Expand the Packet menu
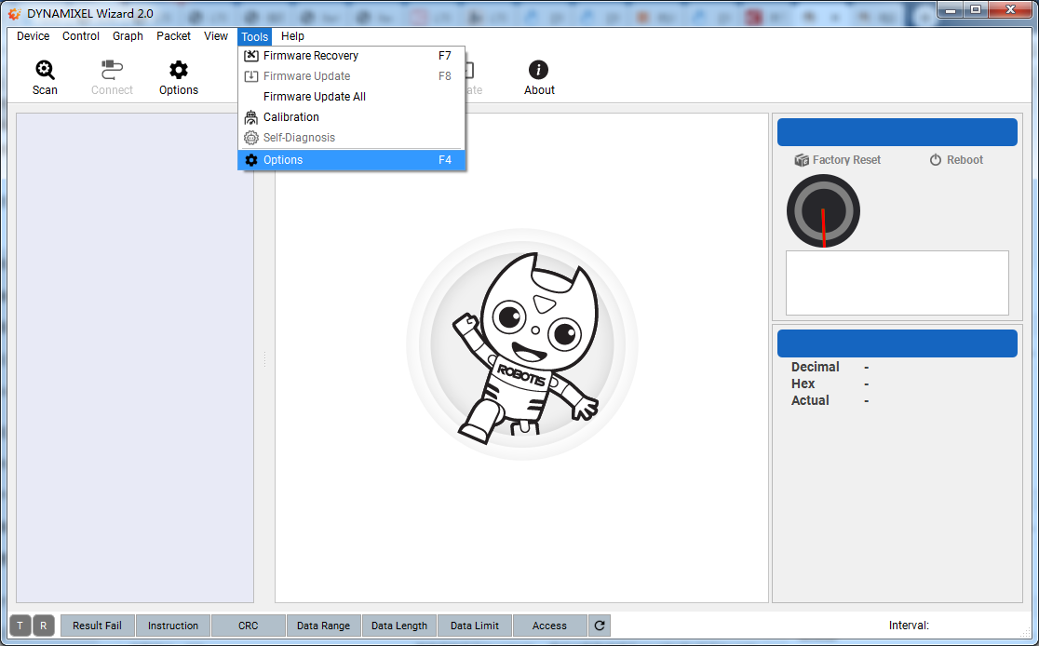 click(173, 36)
